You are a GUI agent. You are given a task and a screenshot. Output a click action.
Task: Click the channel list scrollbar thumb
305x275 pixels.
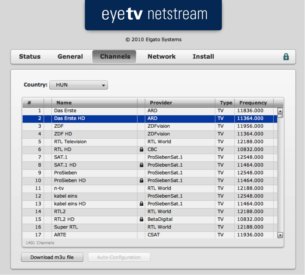(280, 116)
